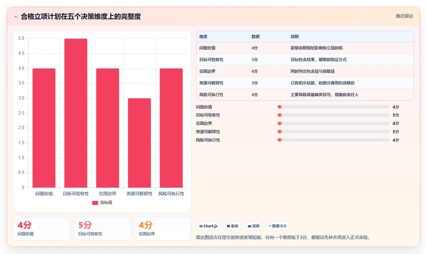This screenshot has width=427, height=254.
Task: Click description 能够说明现状影响和立项时机
Action: click(x=317, y=48)
